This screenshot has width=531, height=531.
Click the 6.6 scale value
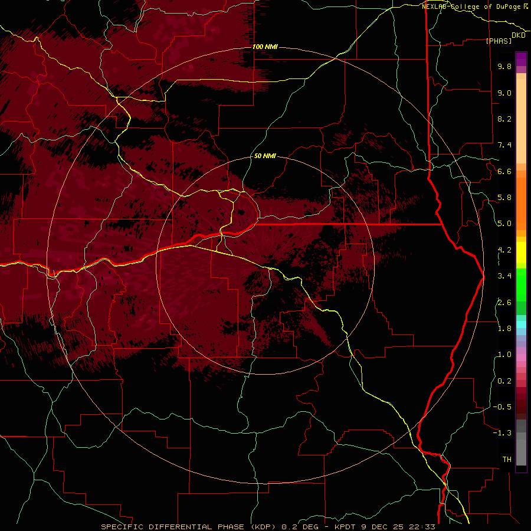504,171
